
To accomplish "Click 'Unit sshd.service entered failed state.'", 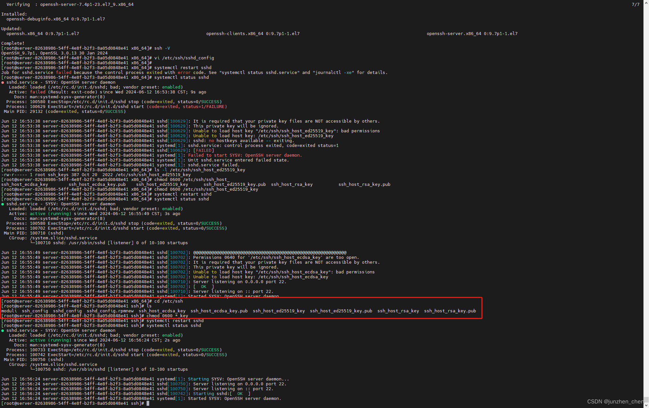I will coord(238,160).
